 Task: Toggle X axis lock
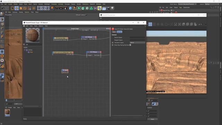pyautogui.click(x=39, y=8)
